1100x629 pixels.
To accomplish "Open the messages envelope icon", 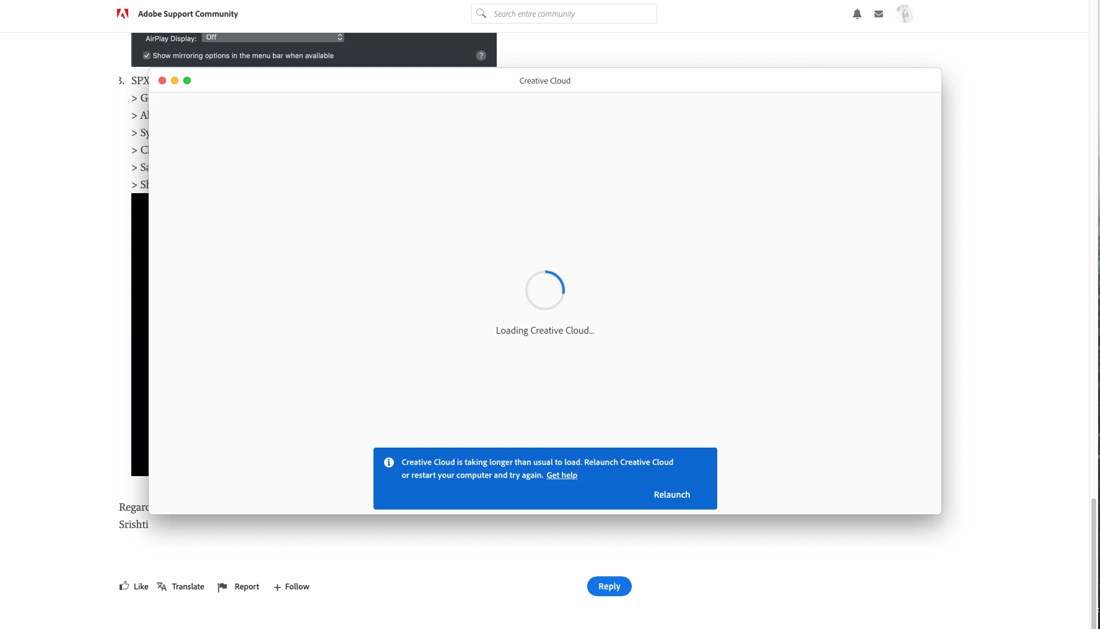I will pyautogui.click(x=878, y=14).
